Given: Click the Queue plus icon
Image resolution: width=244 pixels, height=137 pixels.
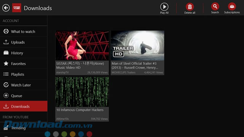Looking at the screenshot, I should [x=6, y=96].
